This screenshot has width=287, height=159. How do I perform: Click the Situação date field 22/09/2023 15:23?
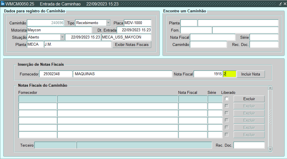pos(83,37)
